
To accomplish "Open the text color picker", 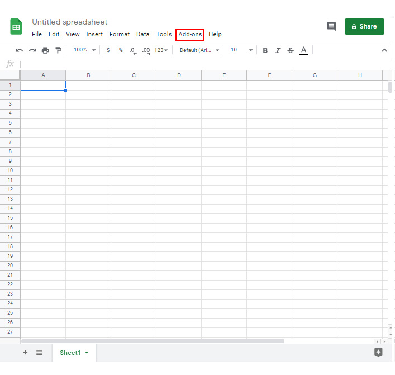I will point(304,50).
